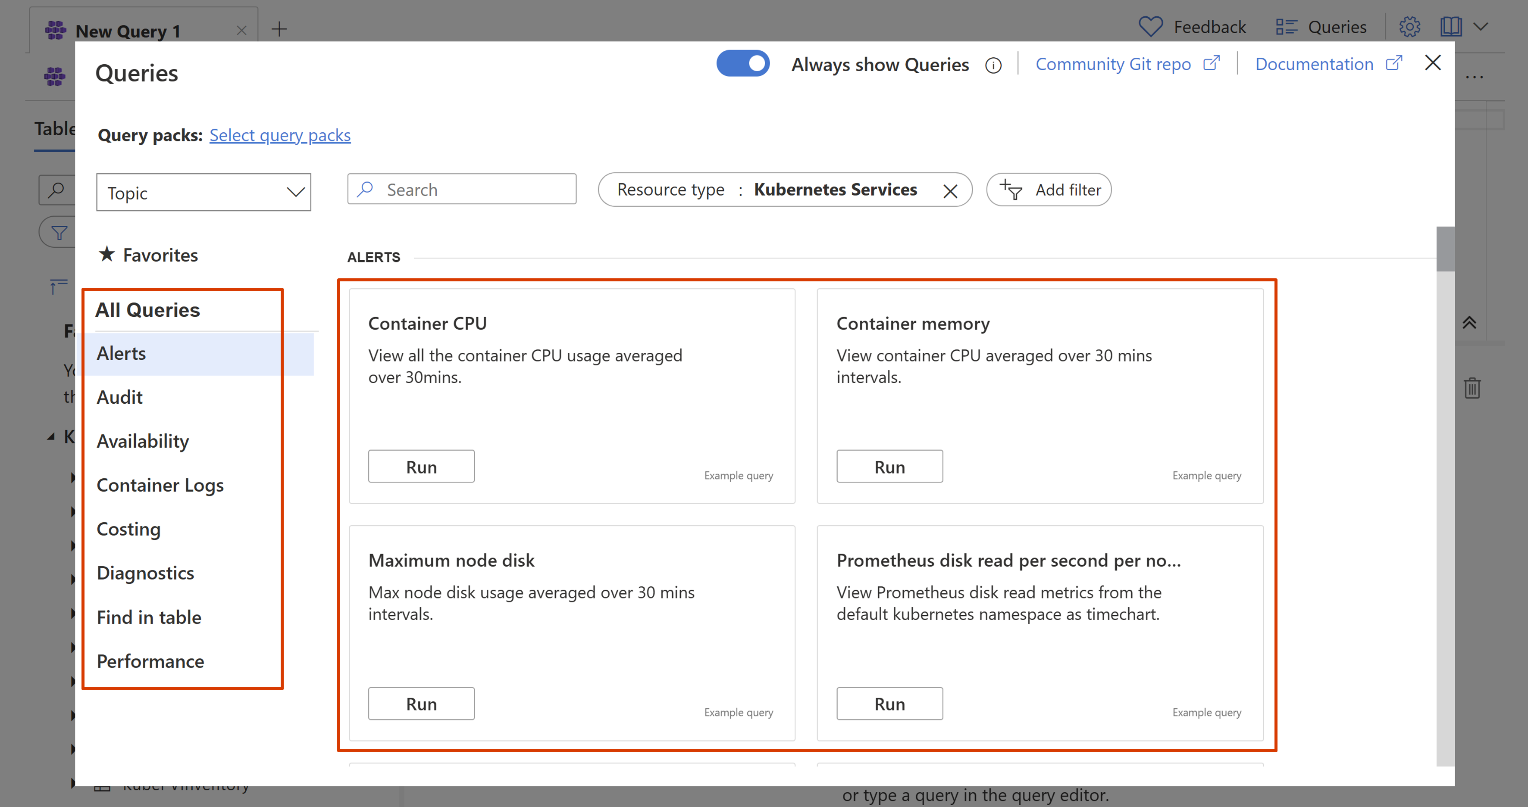Open Select query packs link
Image resolution: width=1528 pixels, height=807 pixels.
point(280,135)
